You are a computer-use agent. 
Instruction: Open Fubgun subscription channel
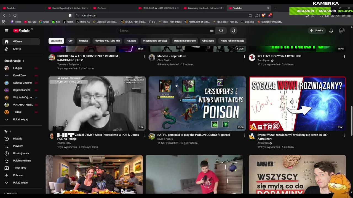click(21, 68)
